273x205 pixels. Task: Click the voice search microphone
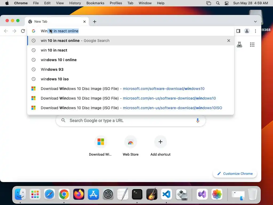point(198,120)
